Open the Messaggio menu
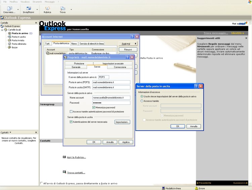 point(50,2)
